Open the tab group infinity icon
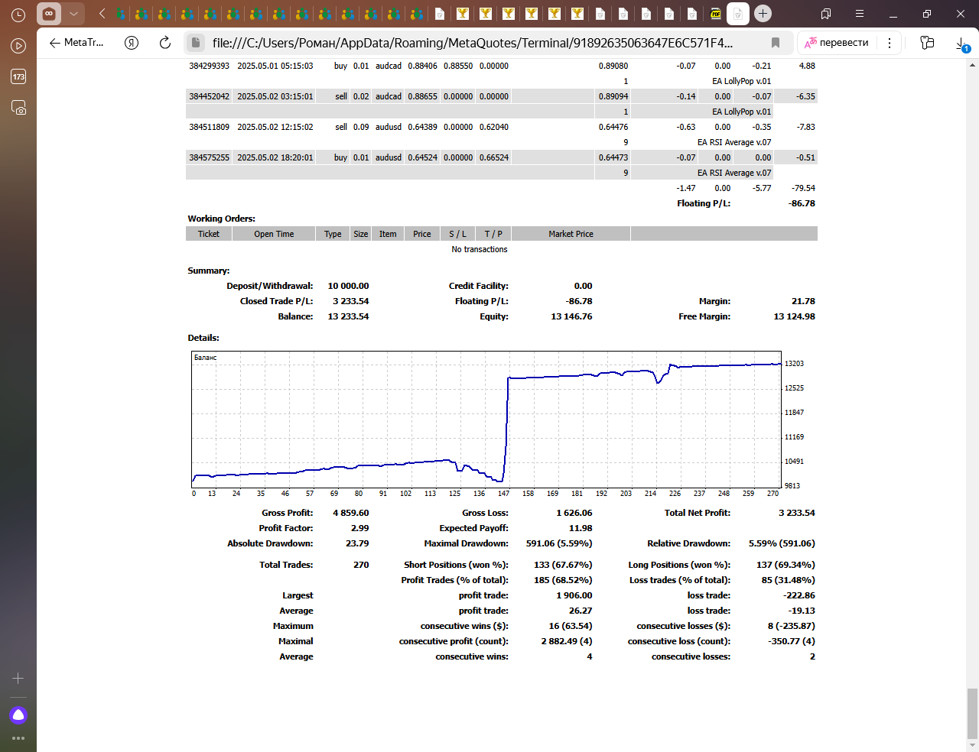This screenshot has width=979, height=752. [49, 14]
